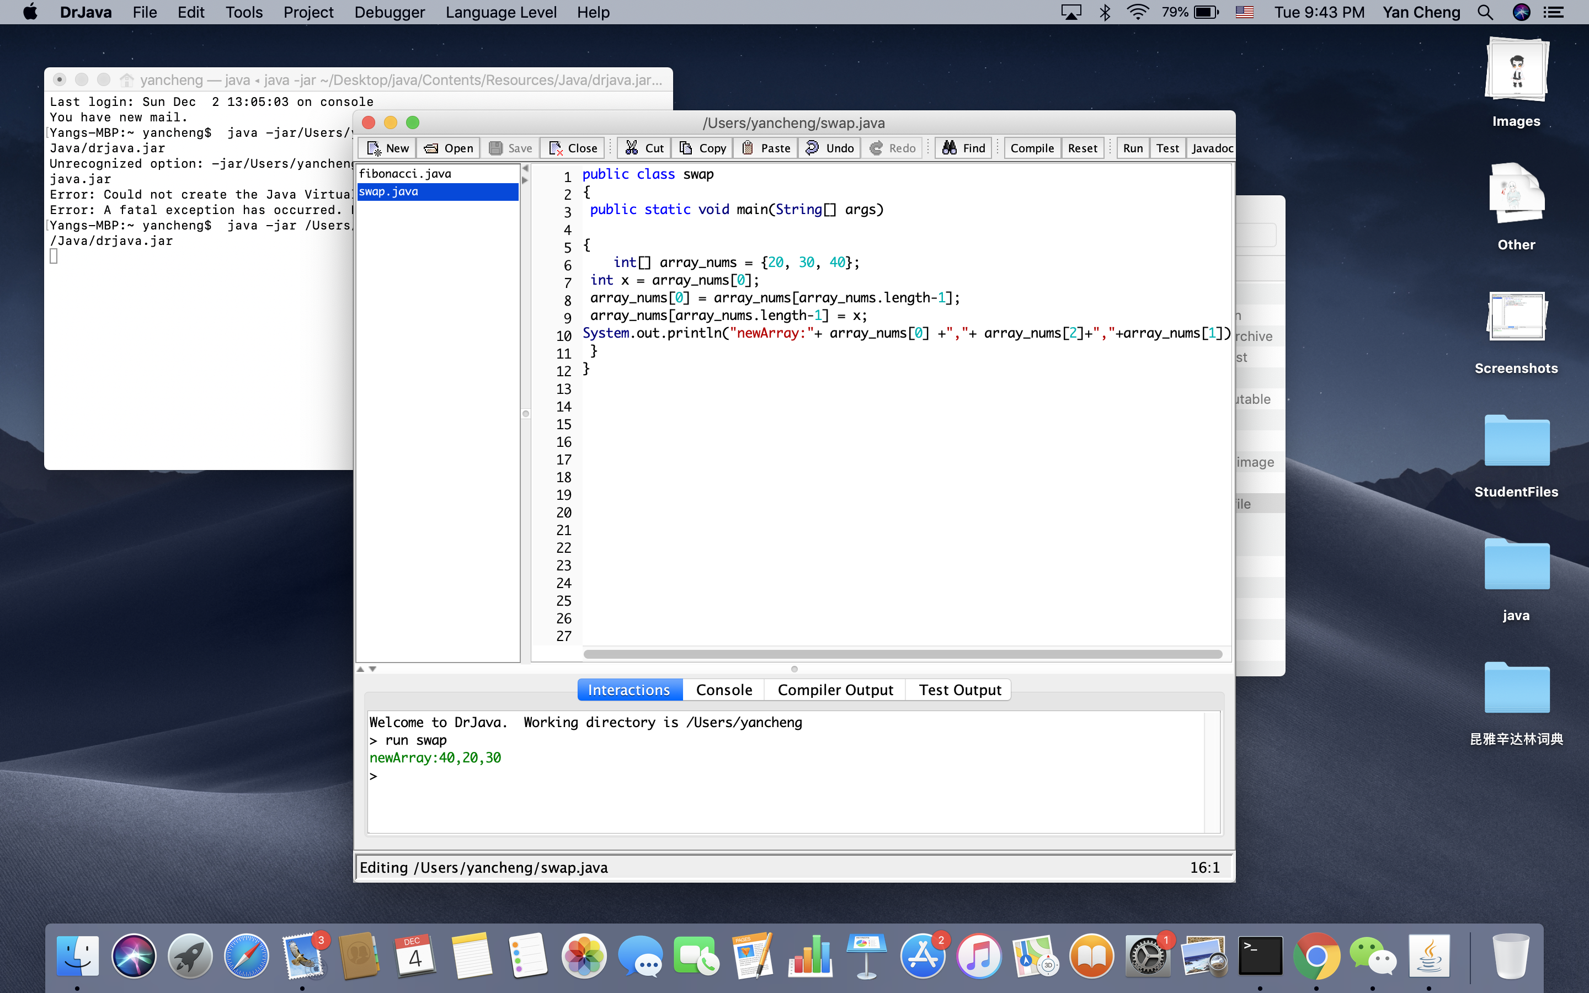Click the Paste clipboard button
Image resolution: width=1589 pixels, height=993 pixels.
766,148
